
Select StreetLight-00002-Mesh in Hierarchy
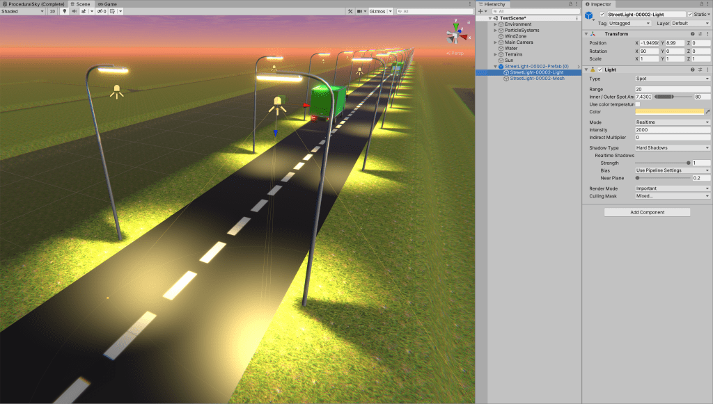(x=537, y=79)
